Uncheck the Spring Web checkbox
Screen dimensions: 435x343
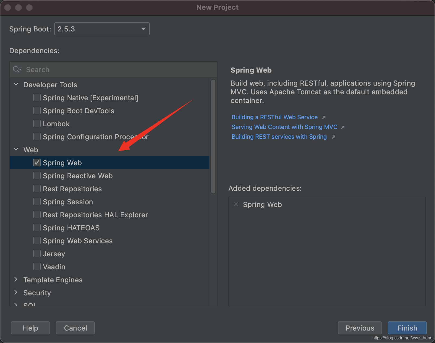(37, 163)
